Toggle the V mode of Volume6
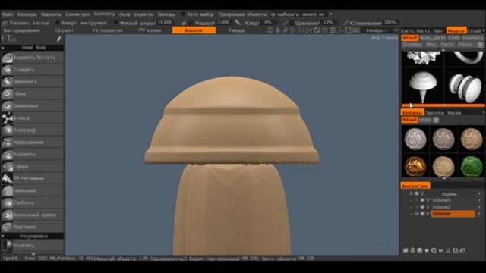486x273 pixels. click(x=428, y=214)
